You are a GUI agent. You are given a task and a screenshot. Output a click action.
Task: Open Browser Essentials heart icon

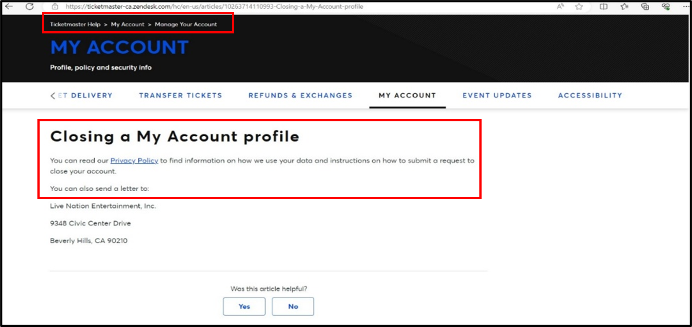666,6
